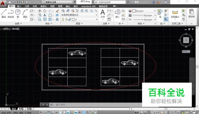The height and width of the screenshot is (114, 199).
Task: Click the WCS label under the ViewCube
Action: [x=186, y=52]
